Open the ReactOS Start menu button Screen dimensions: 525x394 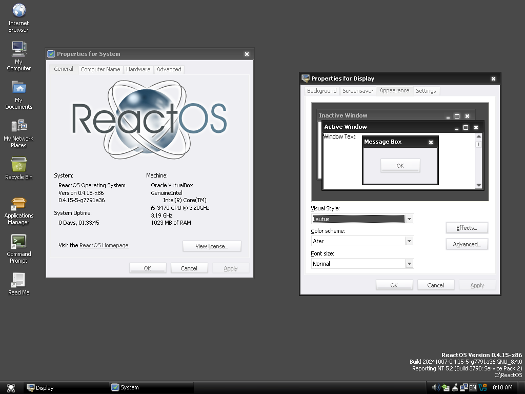click(11, 388)
